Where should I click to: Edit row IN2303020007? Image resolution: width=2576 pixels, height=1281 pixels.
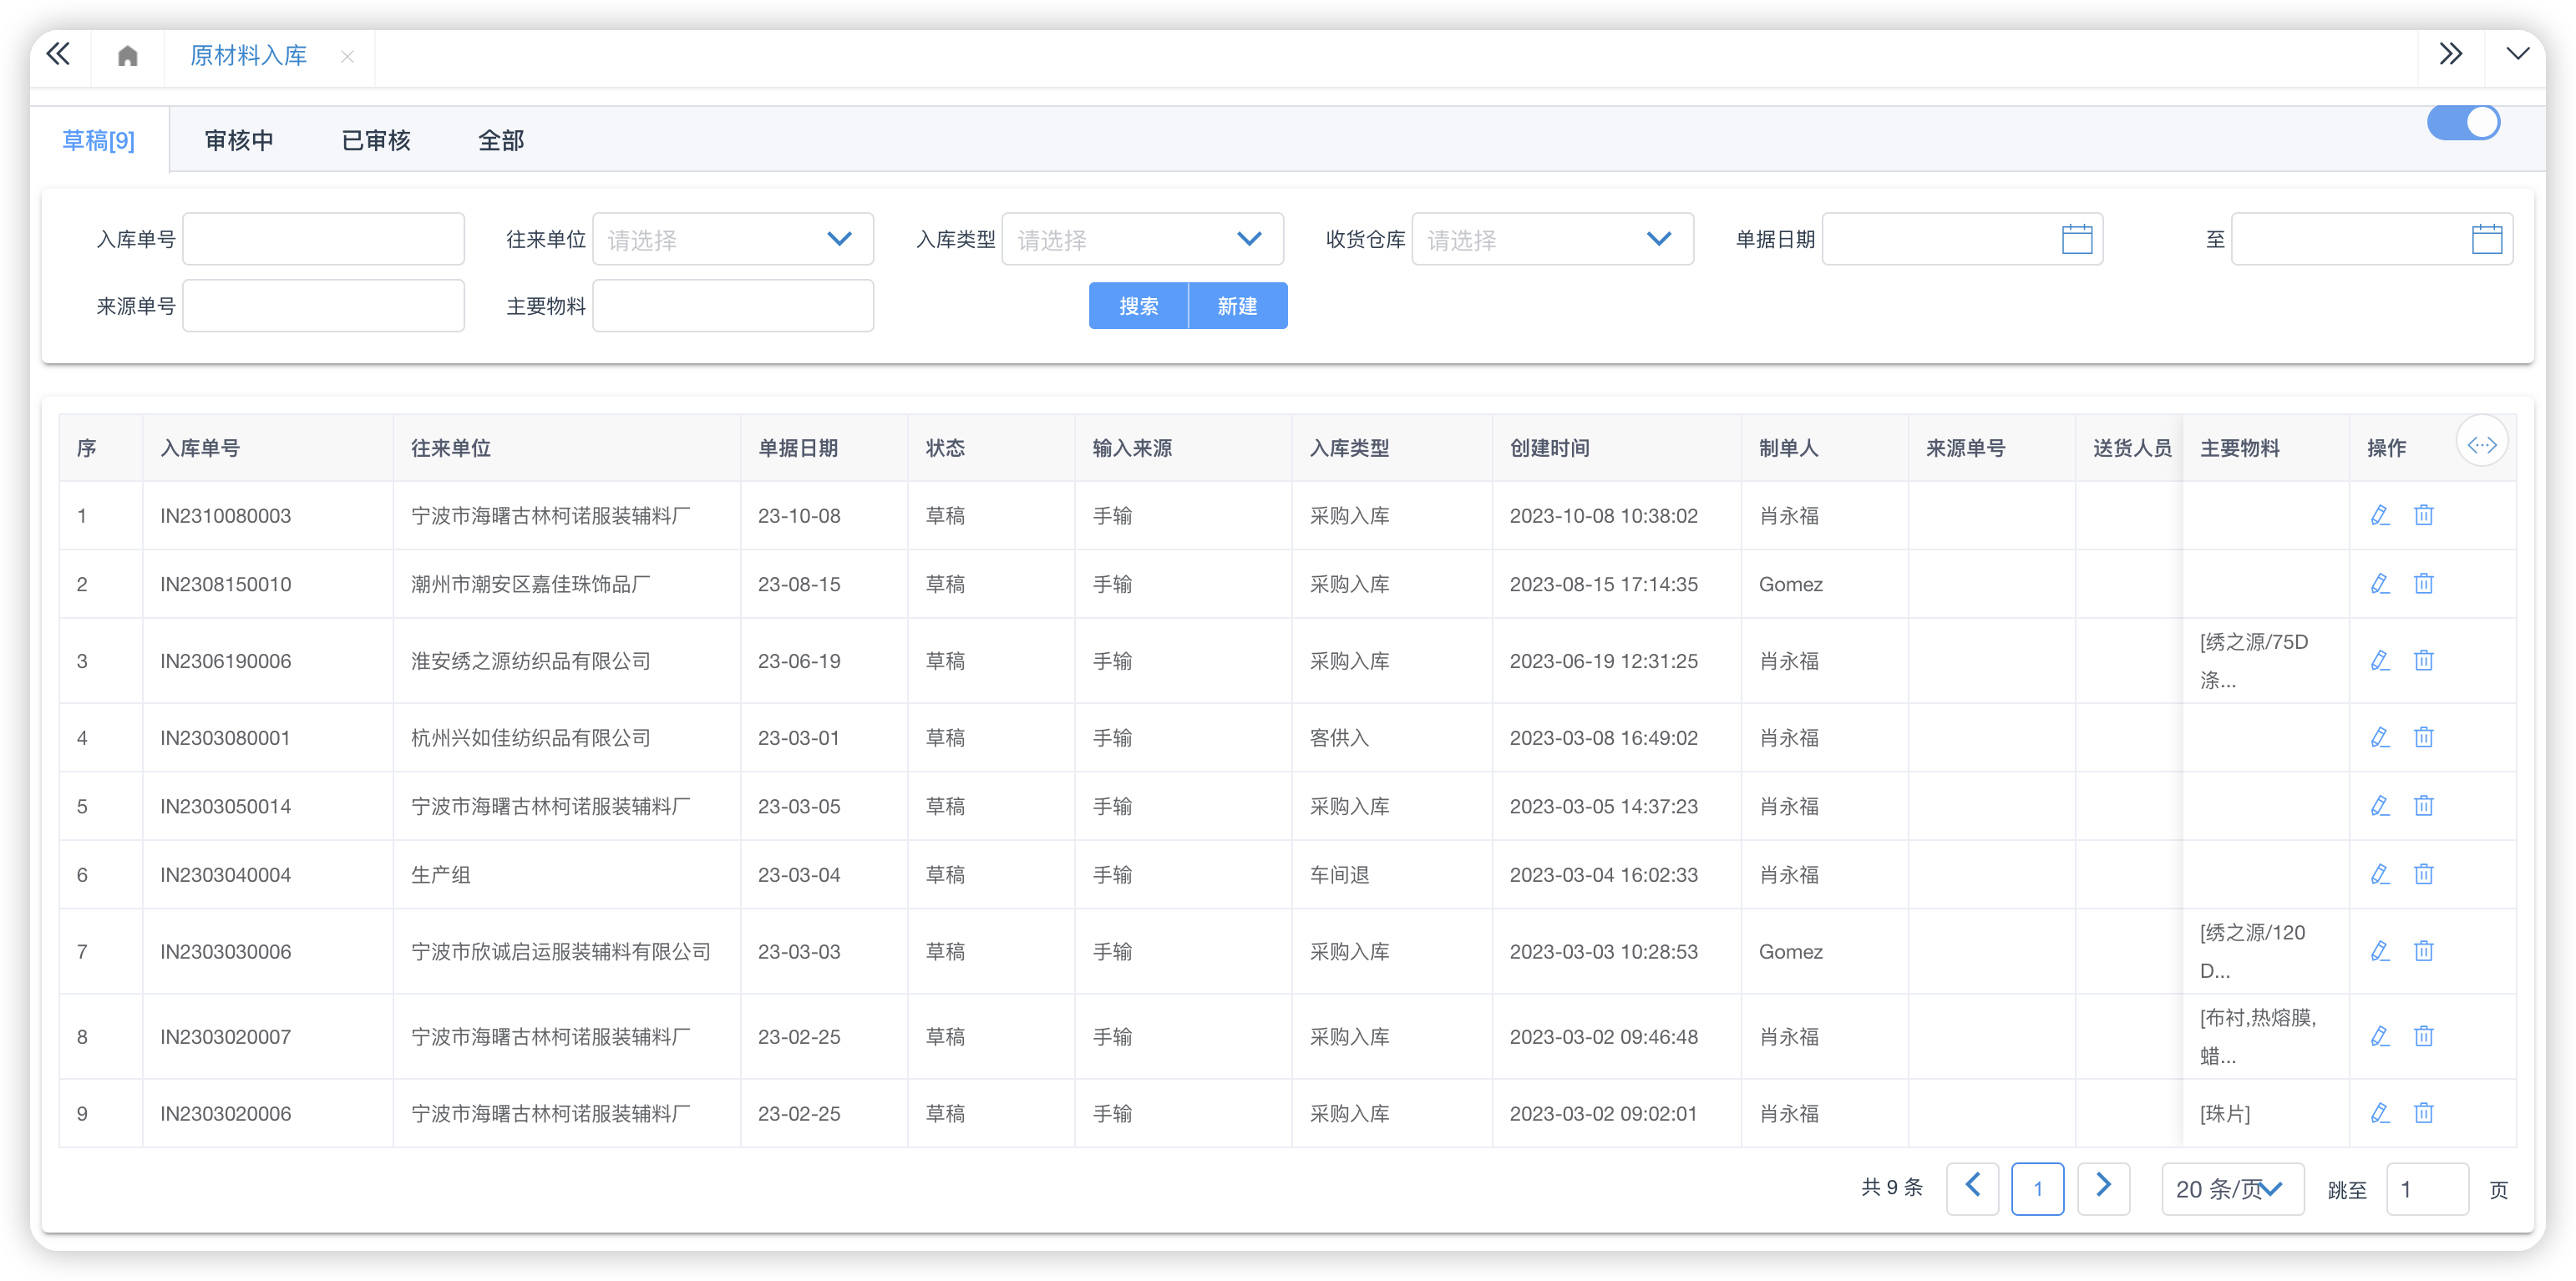coord(2380,1036)
